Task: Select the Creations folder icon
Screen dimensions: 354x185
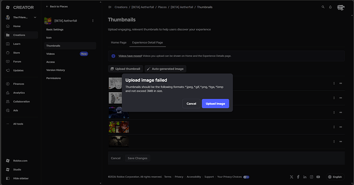Action: pos(8,35)
